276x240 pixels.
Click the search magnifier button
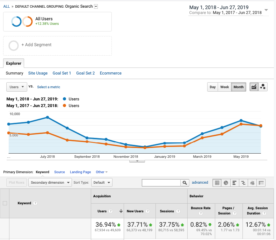click(x=185, y=183)
